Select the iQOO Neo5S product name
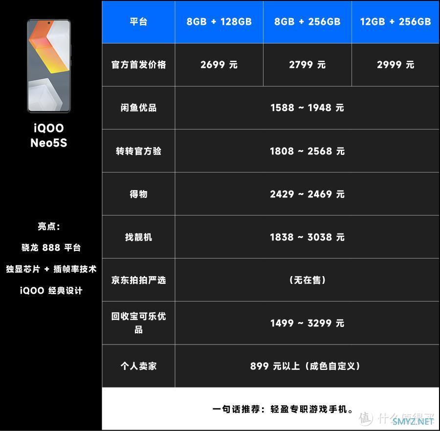 tap(49, 135)
